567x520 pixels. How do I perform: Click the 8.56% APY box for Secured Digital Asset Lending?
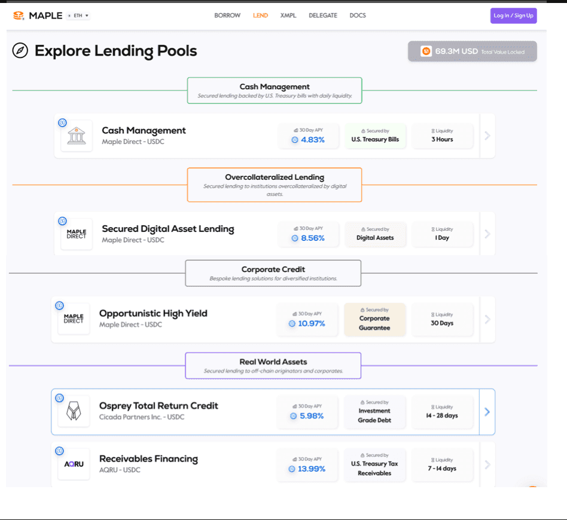click(x=309, y=234)
